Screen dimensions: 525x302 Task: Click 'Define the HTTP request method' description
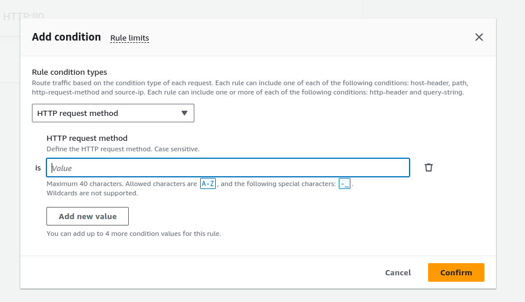123,149
